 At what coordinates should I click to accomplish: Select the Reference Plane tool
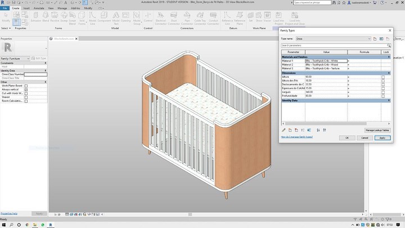pyautogui.click(x=240, y=18)
